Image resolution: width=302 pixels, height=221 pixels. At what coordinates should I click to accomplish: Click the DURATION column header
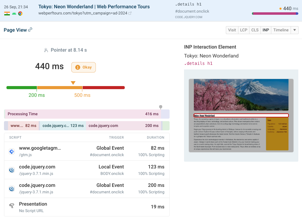point(156,137)
